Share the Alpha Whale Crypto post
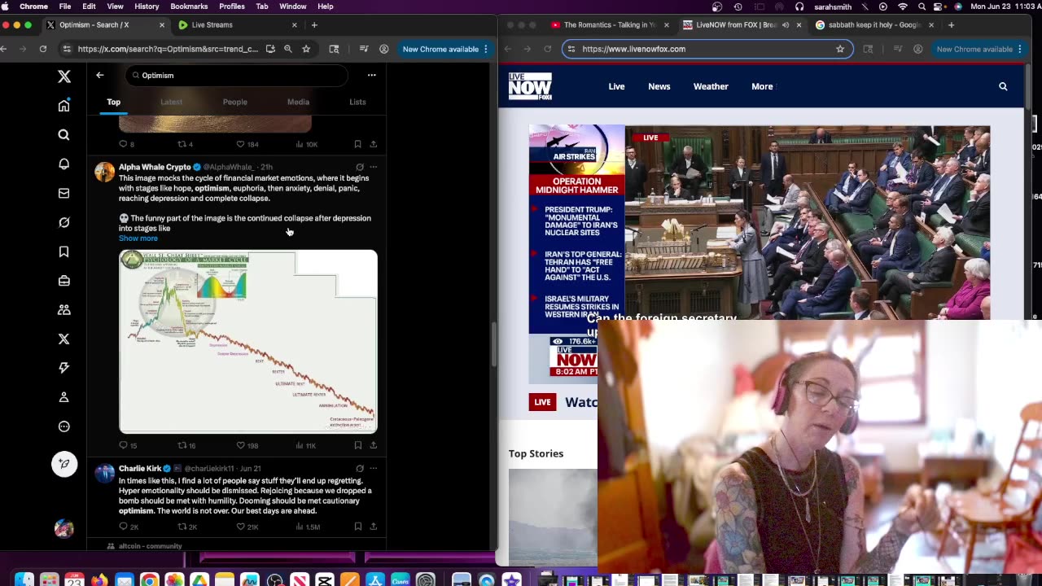The height and width of the screenshot is (586, 1042). point(373,445)
